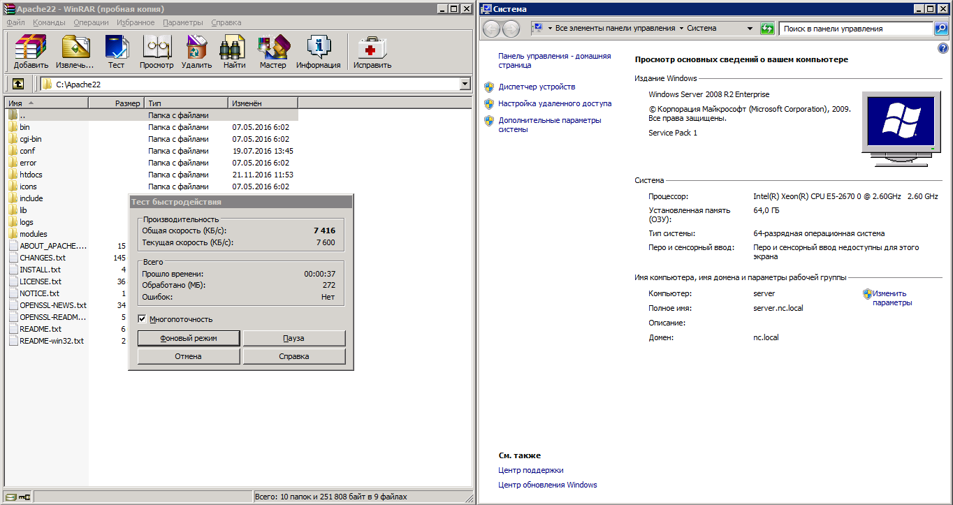Click the key icon in WinRAR status bar
The height and width of the screenshot is (505, 953).
point(25,497)
